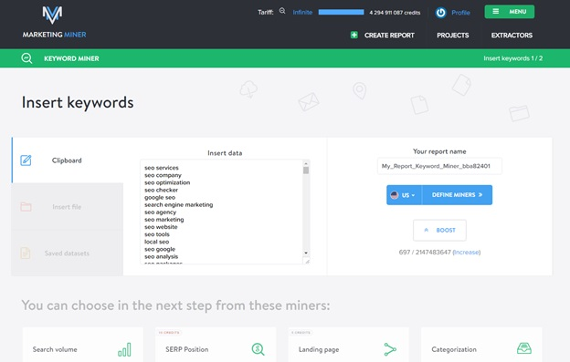Click the Your report name input field
The height and width of the screenshot is (362, 570).
click(x=439, y=166)
